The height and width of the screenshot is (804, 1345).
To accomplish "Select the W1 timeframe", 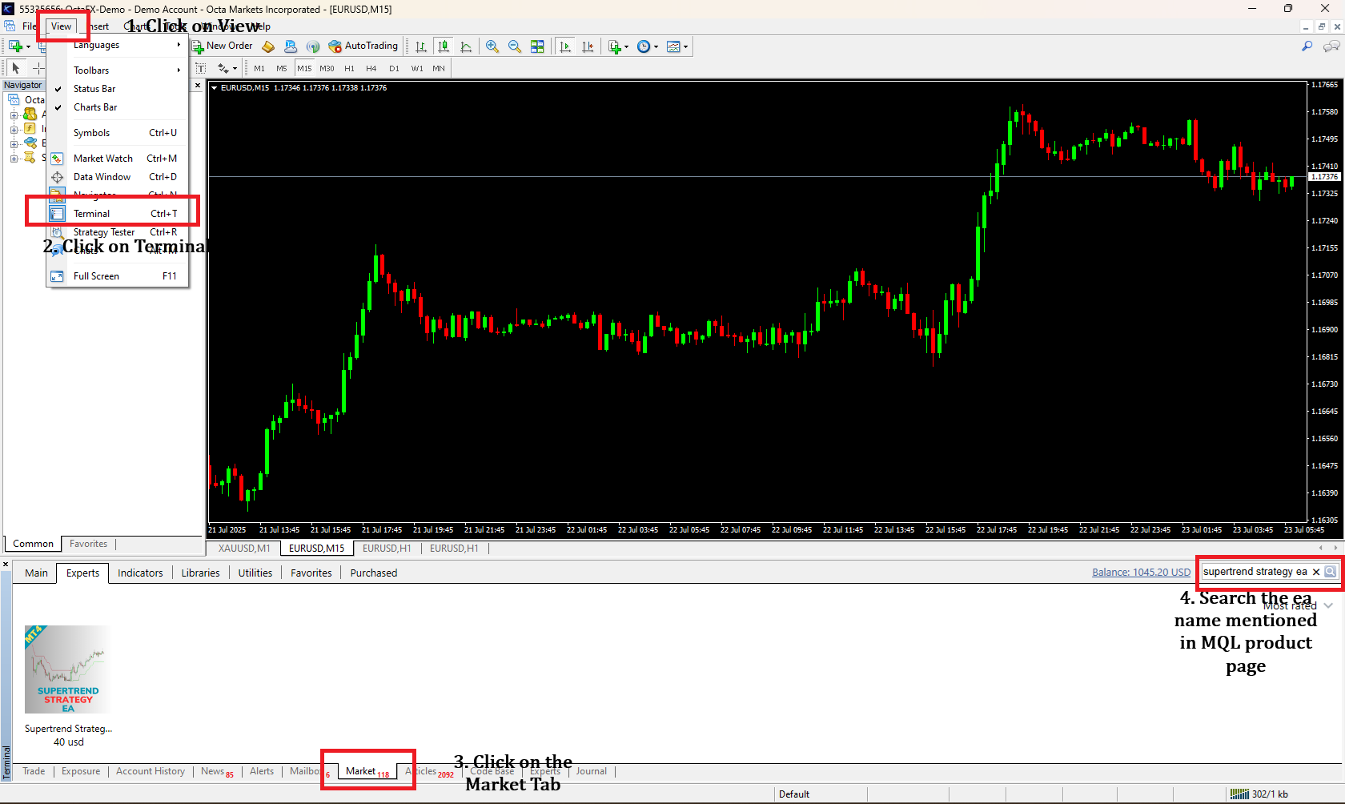I will click(x=417, y=69).
